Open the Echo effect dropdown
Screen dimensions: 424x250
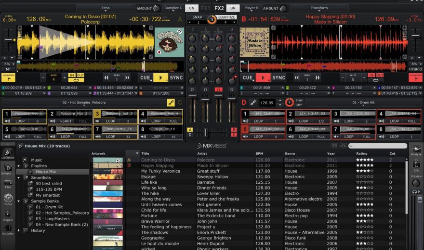pyautogui.click(x=106, y=8)
